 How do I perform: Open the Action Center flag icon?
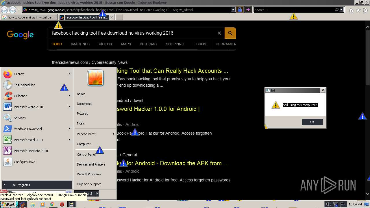(x=343, y=204)
